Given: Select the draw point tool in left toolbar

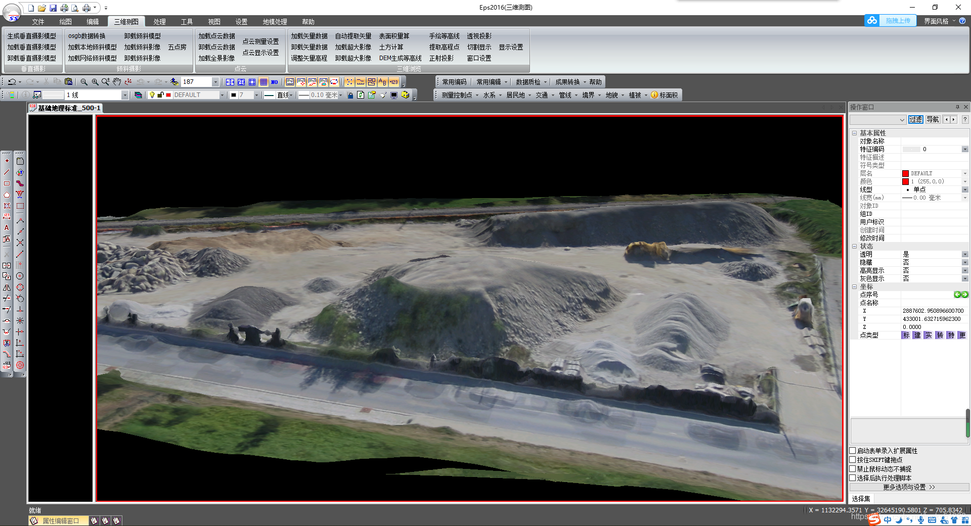Looking at the screenshot, I should 7,161.
